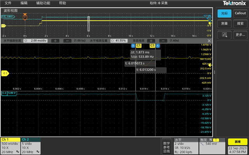Select the Δt: 1.873 ms cursor readout
This screenshot has height=155, width=249.
tap(140, 52)
